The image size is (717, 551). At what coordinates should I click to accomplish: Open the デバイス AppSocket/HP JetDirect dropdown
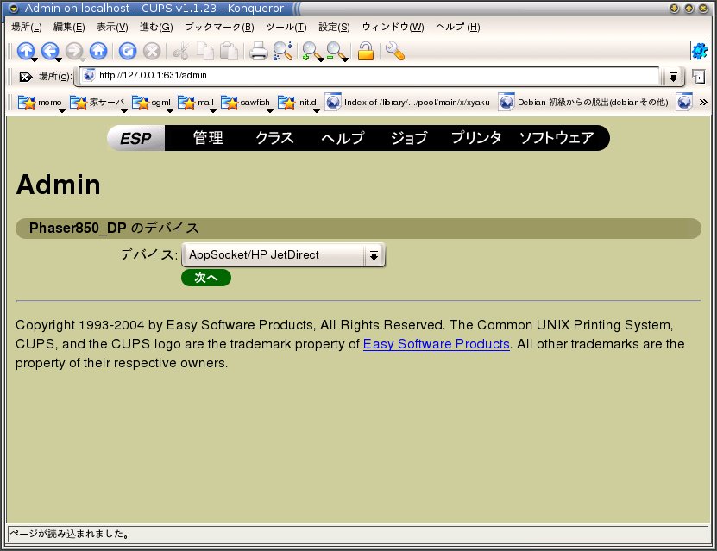[x=283, y=255]
